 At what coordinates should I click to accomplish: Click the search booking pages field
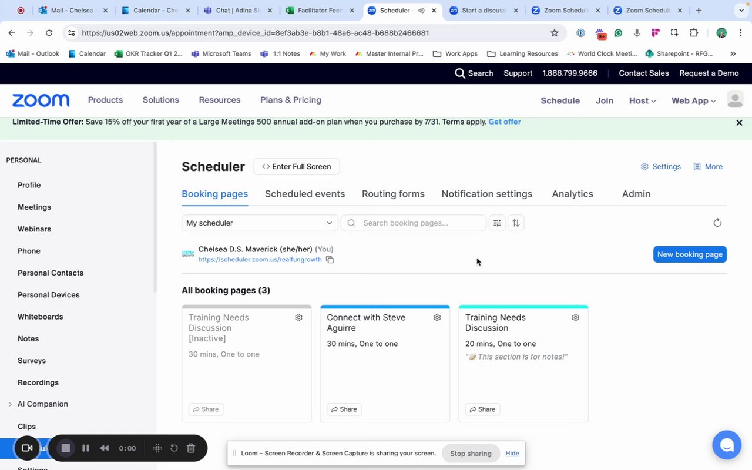(x=414, y=223)
